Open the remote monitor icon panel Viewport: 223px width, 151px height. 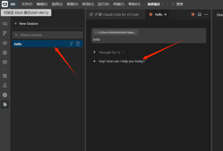[x=5, y=62]
